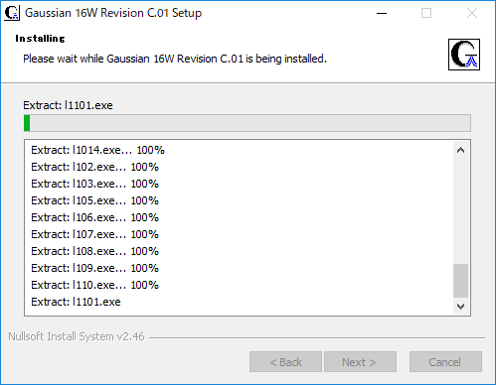Click the disabled maximize window button
The height and width of the screenshot is (385, 496).
tap(426, 13)
